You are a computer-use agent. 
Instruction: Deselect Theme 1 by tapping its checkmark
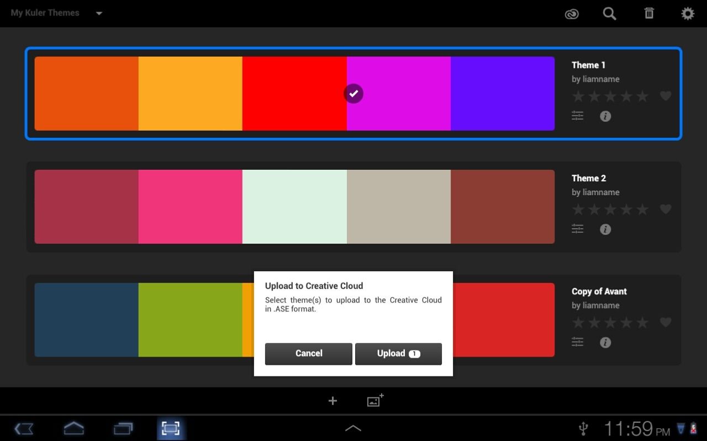point(353,93)
